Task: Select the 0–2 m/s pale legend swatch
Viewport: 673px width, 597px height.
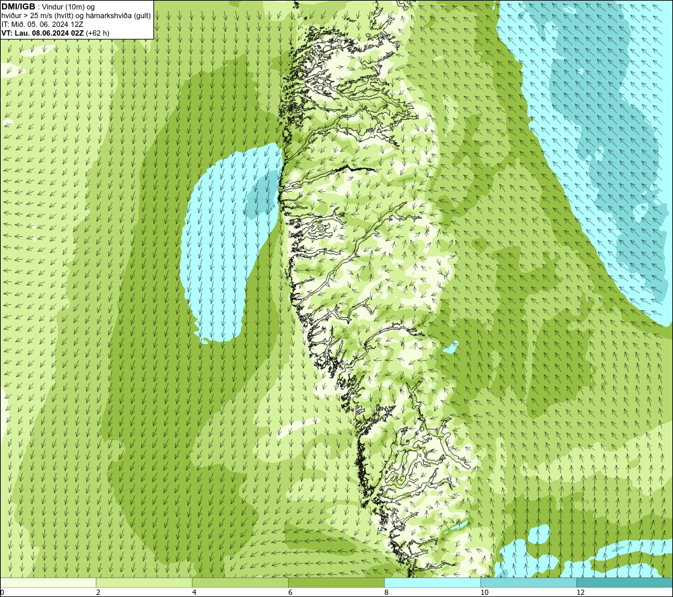Action: tap(48, 582)
